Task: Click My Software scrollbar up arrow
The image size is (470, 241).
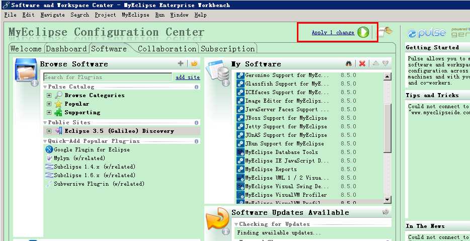Action: [387, 76]
